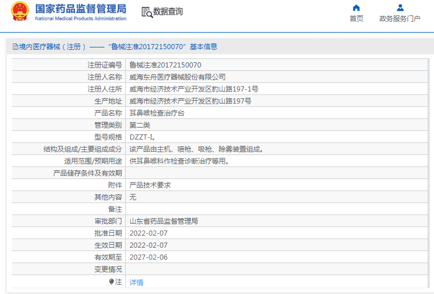
Task: Select 该产品由主机、喷枪、吸枪 composition text
Action: pyautogui.click(x=196, y=149)
